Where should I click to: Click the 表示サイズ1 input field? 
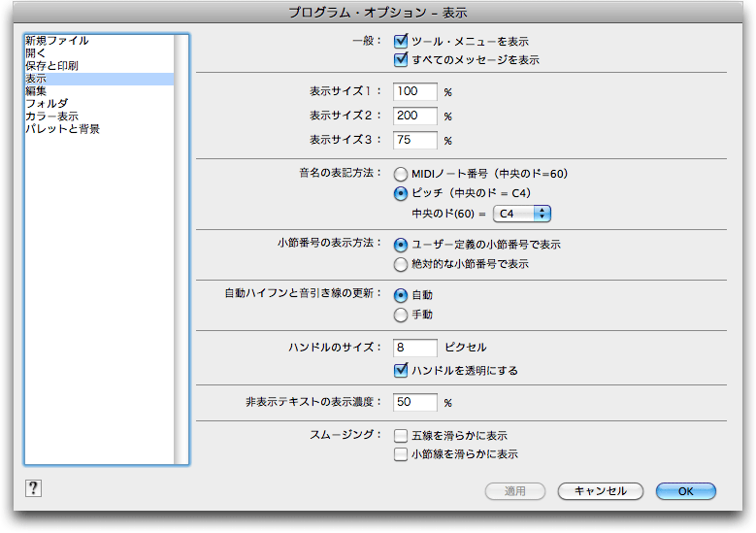tap(415, 91)
